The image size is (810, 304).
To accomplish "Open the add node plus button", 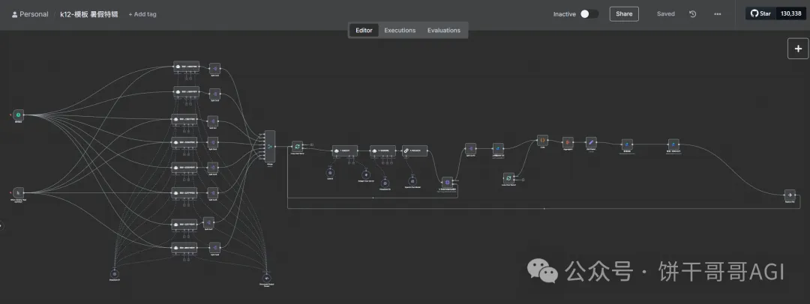I will 797,48.
